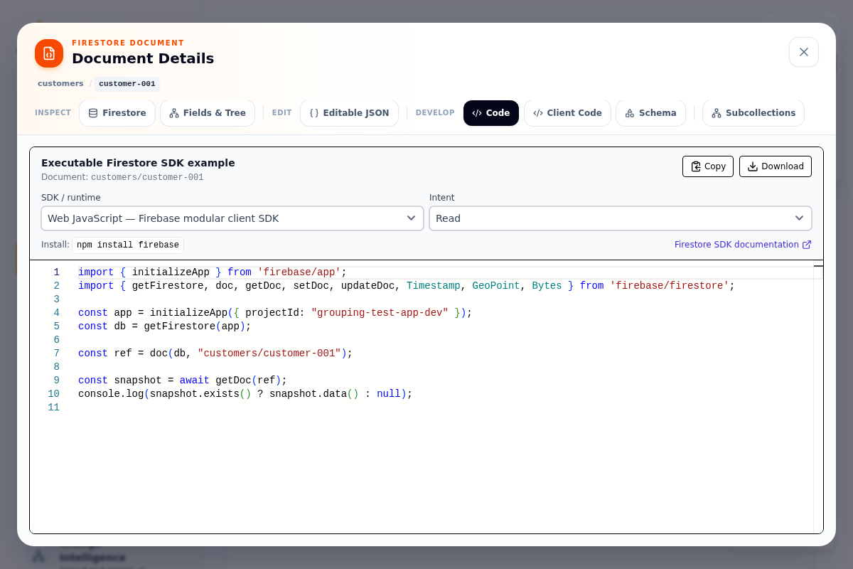Screen dimensions: 853x569
Task: Click the Intent dropdown chevron
Action: coord(799,218)
